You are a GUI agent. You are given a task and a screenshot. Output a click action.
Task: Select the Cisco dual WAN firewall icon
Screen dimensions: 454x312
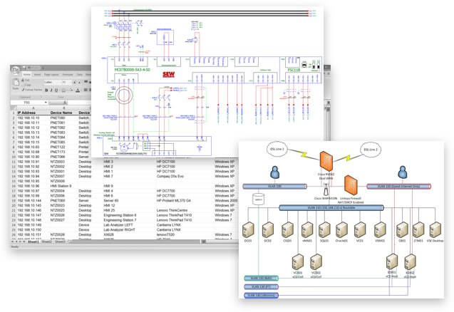coord(326,161)
